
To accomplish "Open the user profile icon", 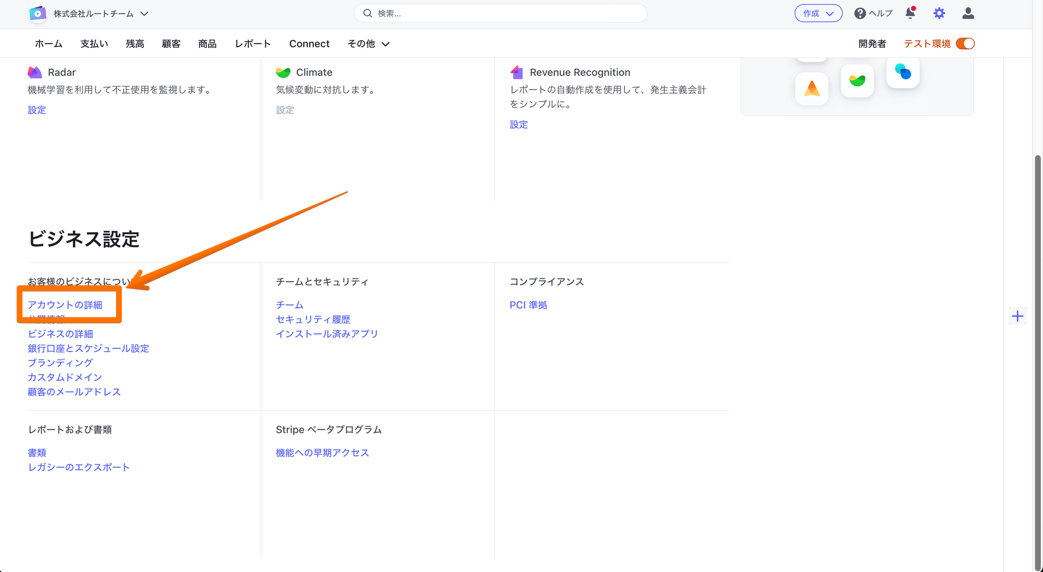I will click(968, 13).
